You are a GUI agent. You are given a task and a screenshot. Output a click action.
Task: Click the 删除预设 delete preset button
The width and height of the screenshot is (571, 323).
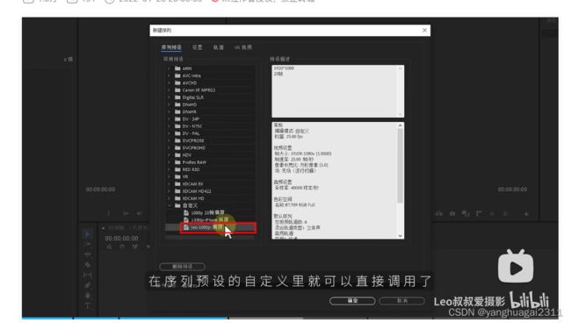tap(182, 267)
